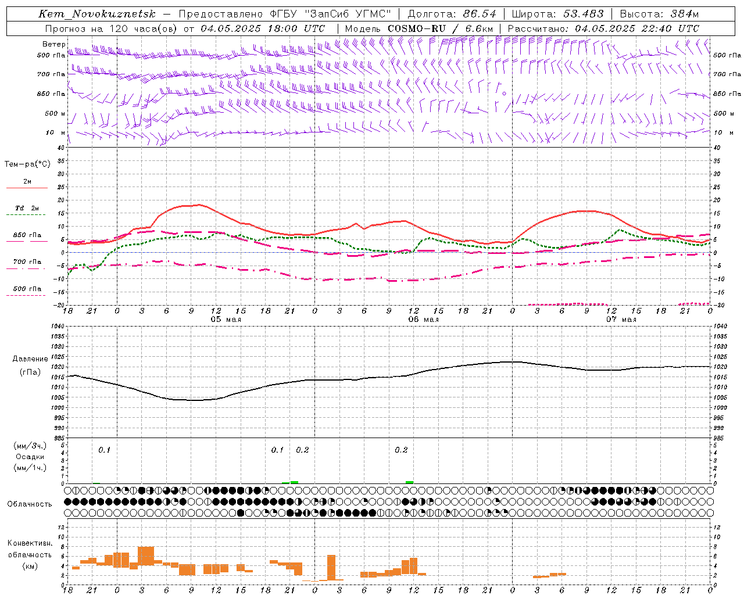Click the Широта: 53.483 value

[x=558, y=14]
